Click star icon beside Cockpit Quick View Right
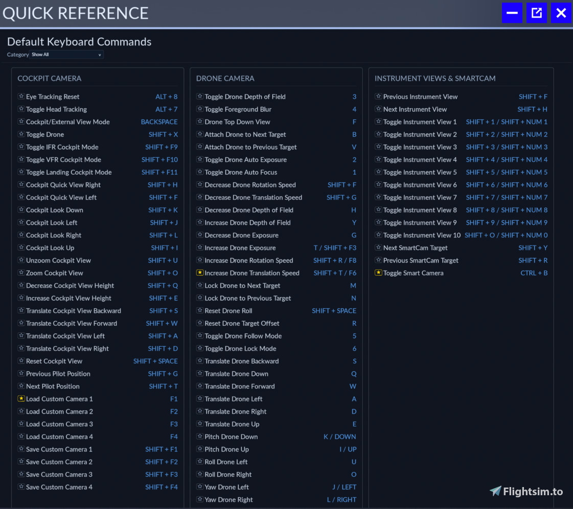 (x=21, y=184)
